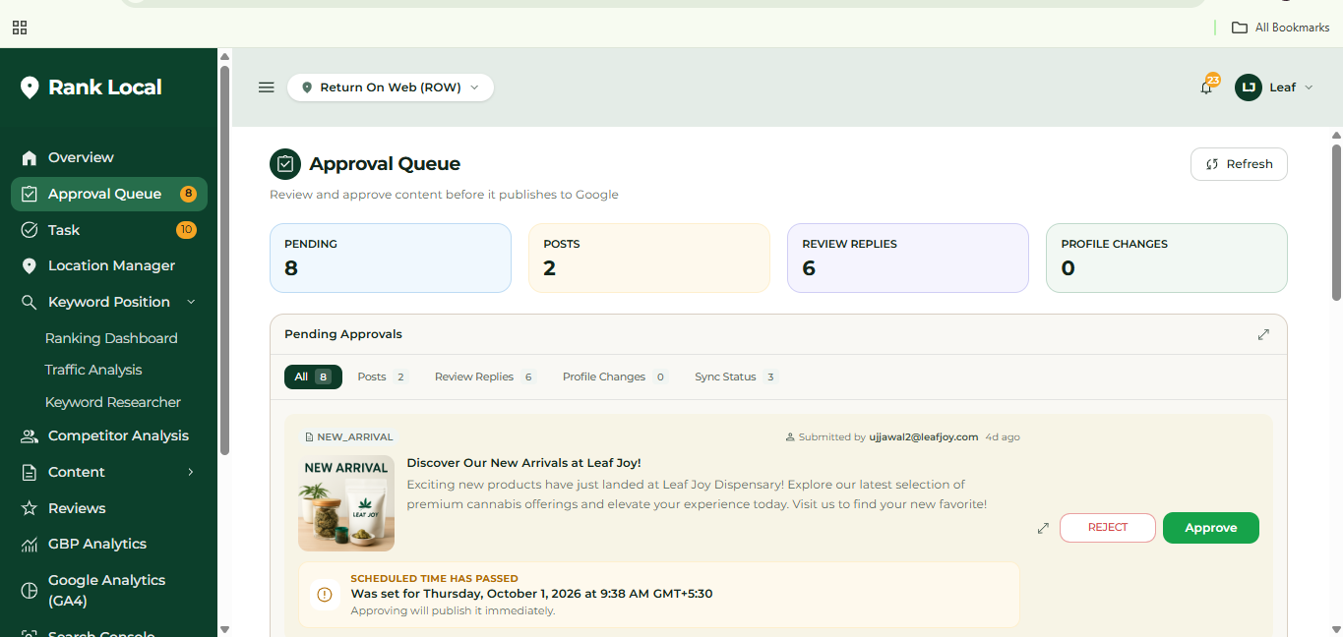Viewport: 1343px width, 637px height.
Task: Open Ranking Dashboard in the sidebar
Action: (111, 338)
